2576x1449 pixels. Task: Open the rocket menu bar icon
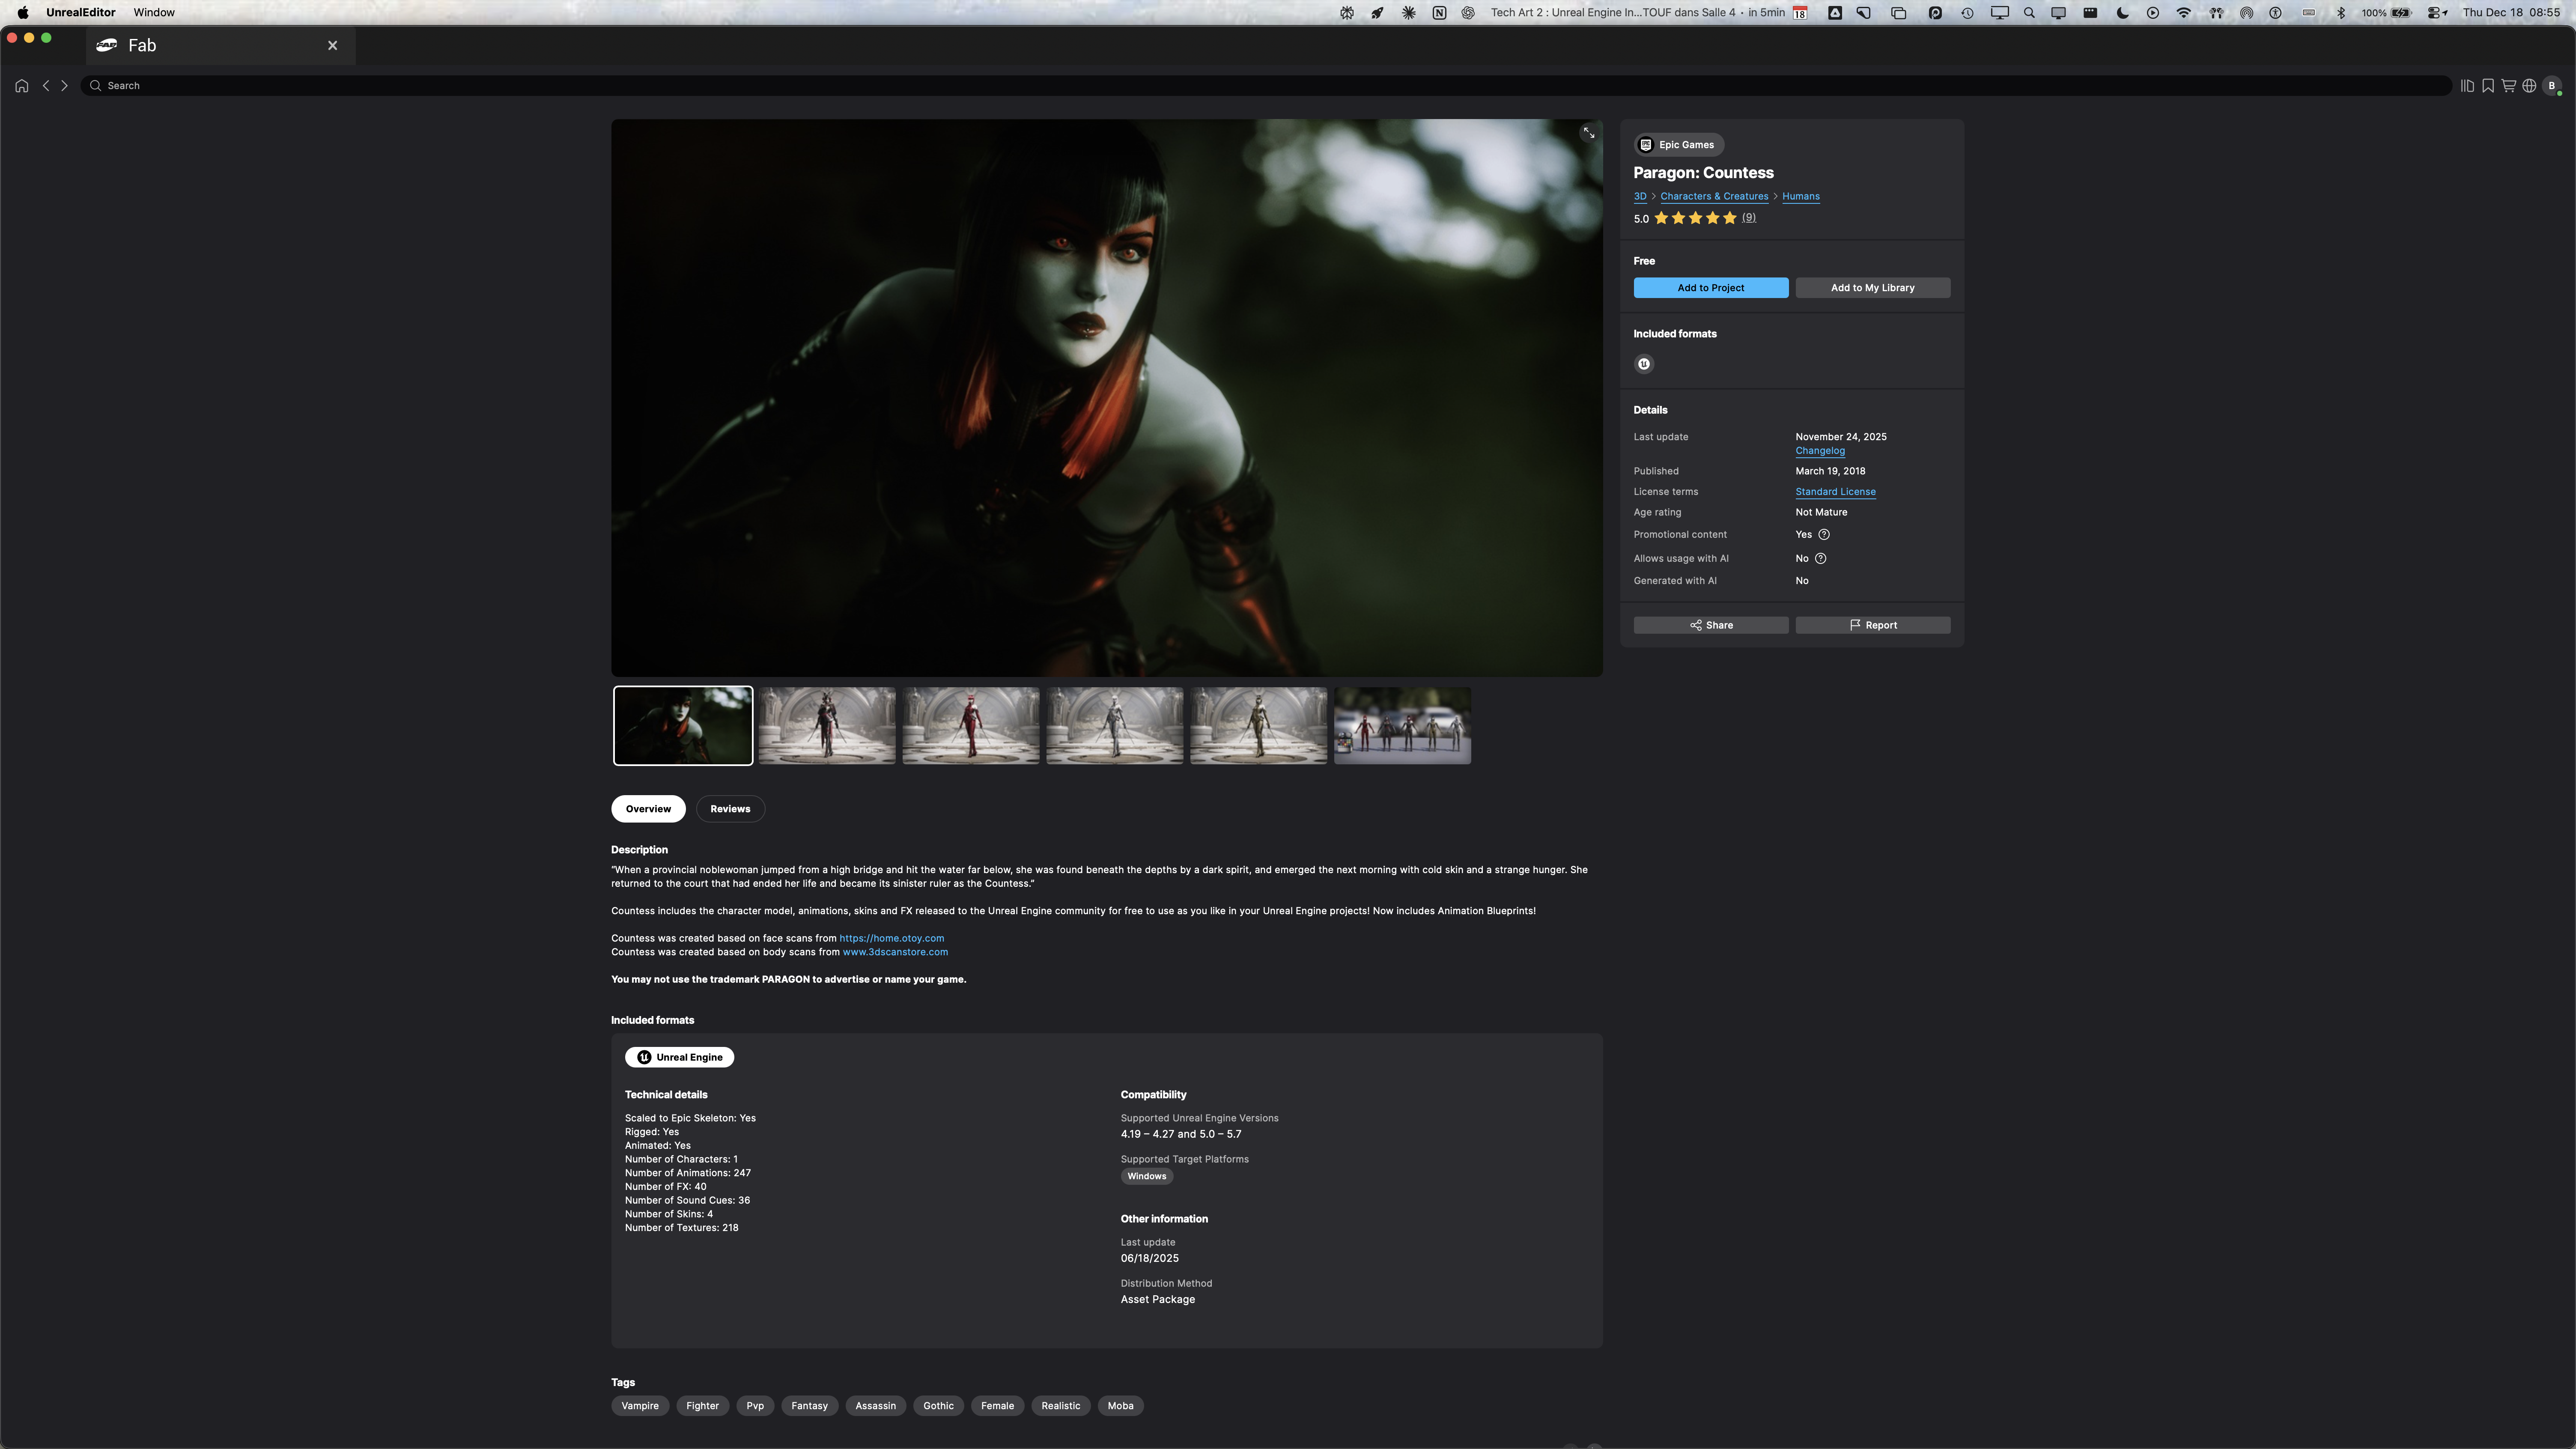[1378, 13]
